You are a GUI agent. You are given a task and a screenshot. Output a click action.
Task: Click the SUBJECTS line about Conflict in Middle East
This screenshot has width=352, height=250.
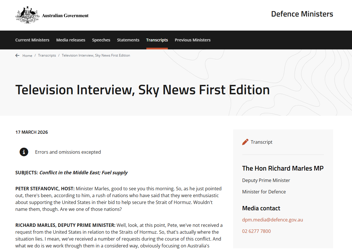(x=72, y=173)
